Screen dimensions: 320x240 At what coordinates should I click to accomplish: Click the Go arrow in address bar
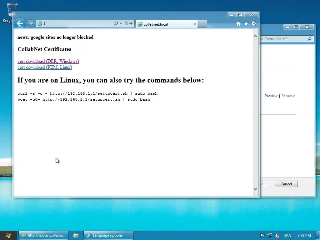(x=131, y=23)
